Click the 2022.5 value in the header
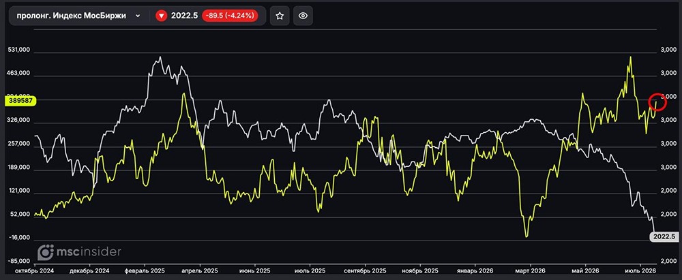 pos(184,16)
